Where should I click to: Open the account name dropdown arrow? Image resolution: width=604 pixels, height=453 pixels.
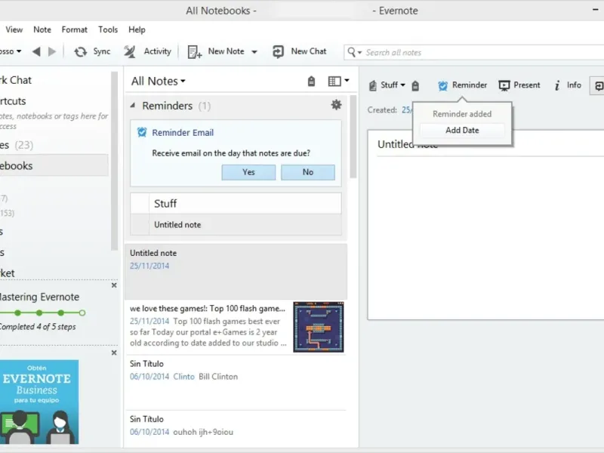(x=19, y=51)
